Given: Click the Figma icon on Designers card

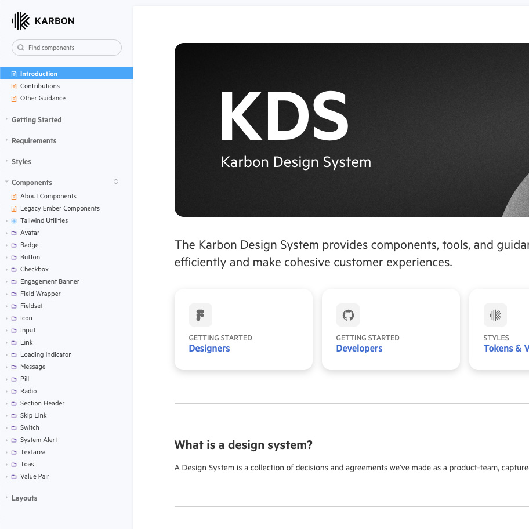Looking at the screenshot, I should click(x=200, y=315).
